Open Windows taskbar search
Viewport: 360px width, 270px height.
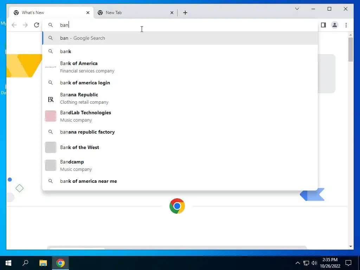[x=25, y=263]
